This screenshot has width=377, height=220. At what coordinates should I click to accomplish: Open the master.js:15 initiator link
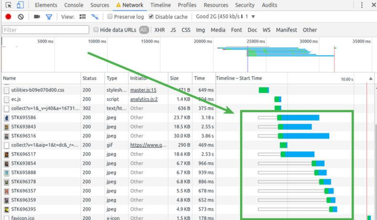(x=143, y=90)
